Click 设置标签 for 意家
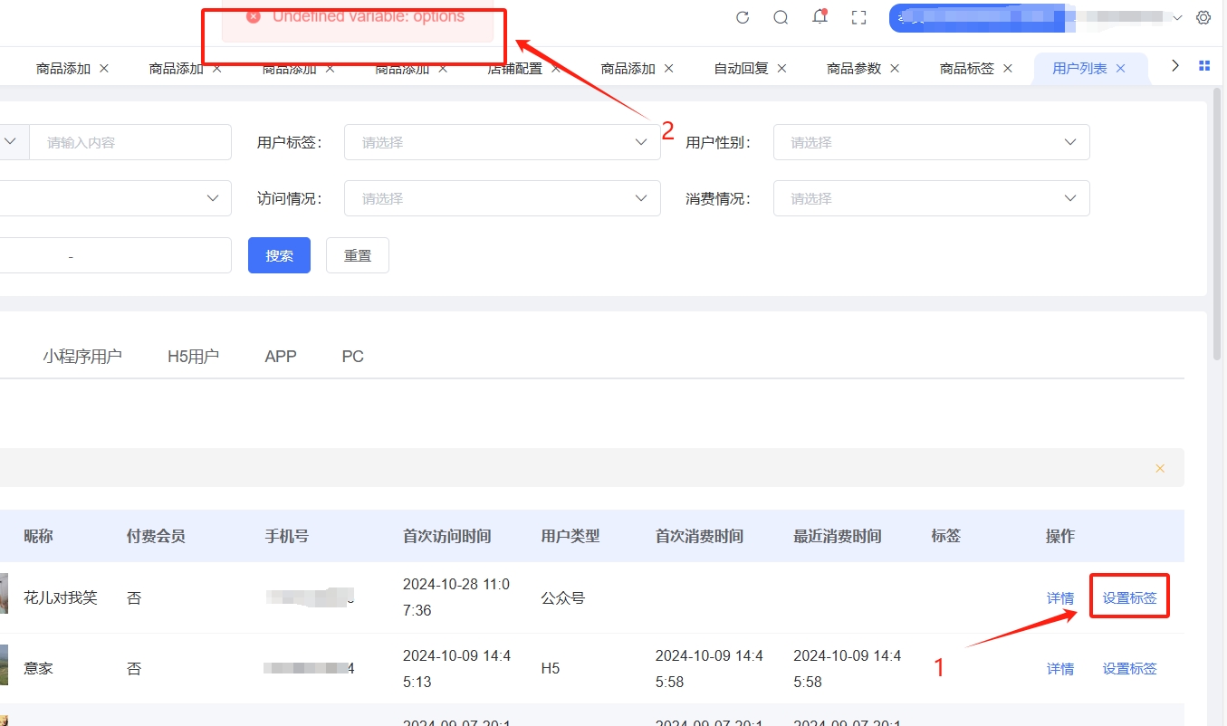Screen dimensions: 1227x726 pos(1129,669)
